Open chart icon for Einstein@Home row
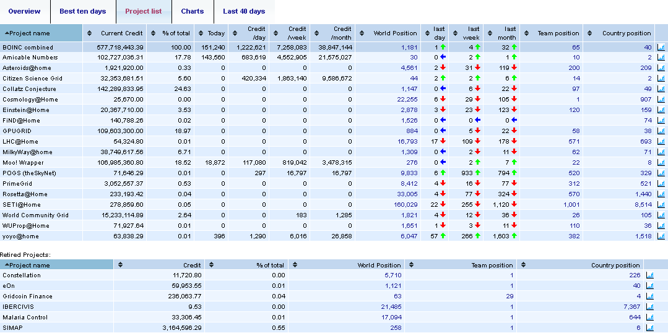This screenshot has height=333, width=668. [x=661, y=110]
